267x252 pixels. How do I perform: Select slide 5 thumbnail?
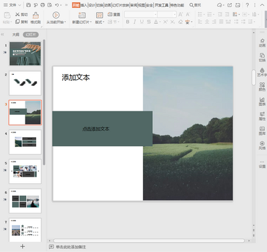coord(25,171)
